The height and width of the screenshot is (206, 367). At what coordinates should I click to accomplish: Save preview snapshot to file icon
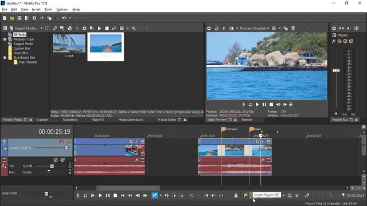click(293, 28)
